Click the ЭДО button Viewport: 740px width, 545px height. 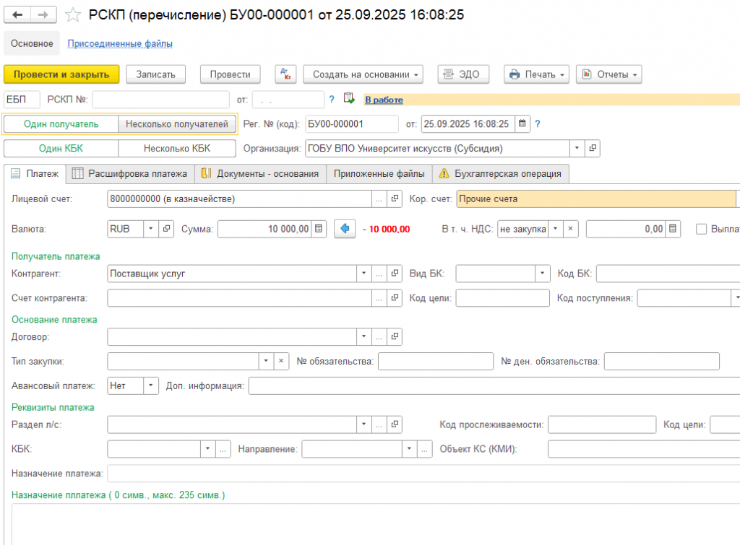(x=463, y=74)
